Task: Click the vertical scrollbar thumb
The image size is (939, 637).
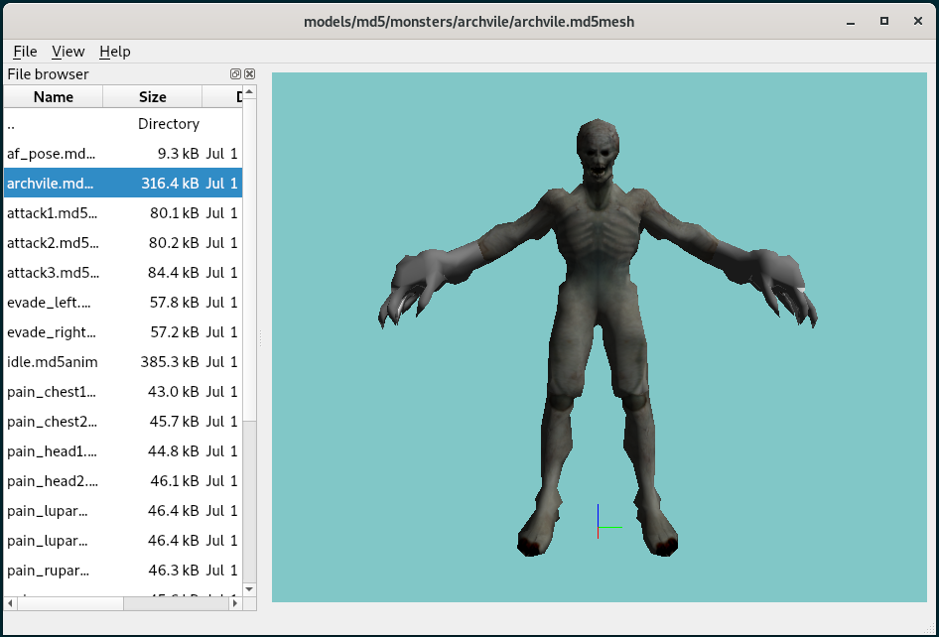Action: coord(250,260)
